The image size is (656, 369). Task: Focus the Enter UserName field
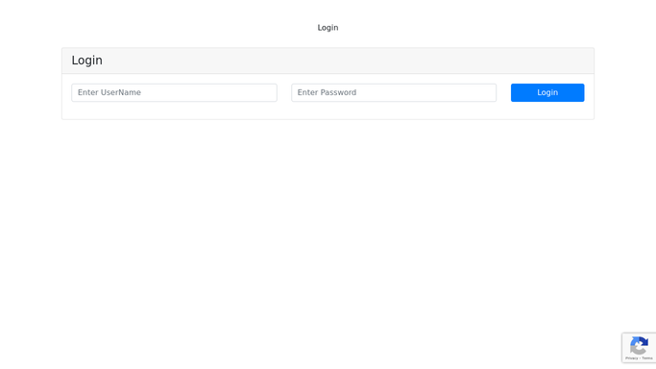click(174, 92)
